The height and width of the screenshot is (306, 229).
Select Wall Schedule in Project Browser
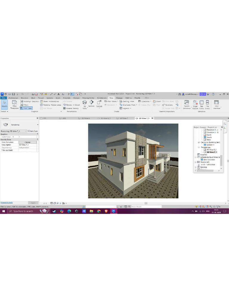pyautogui.click(x=209, y=160)
